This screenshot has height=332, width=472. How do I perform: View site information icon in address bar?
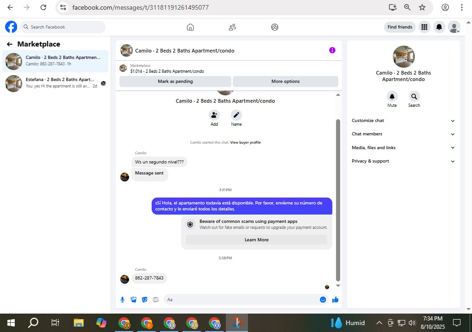63,7
